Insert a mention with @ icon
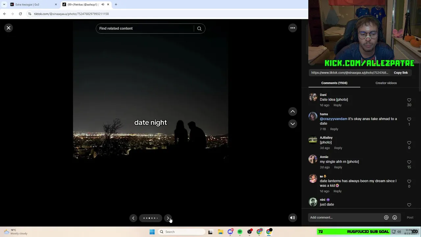The image size is (421, 237). click(x=386, y=218)
